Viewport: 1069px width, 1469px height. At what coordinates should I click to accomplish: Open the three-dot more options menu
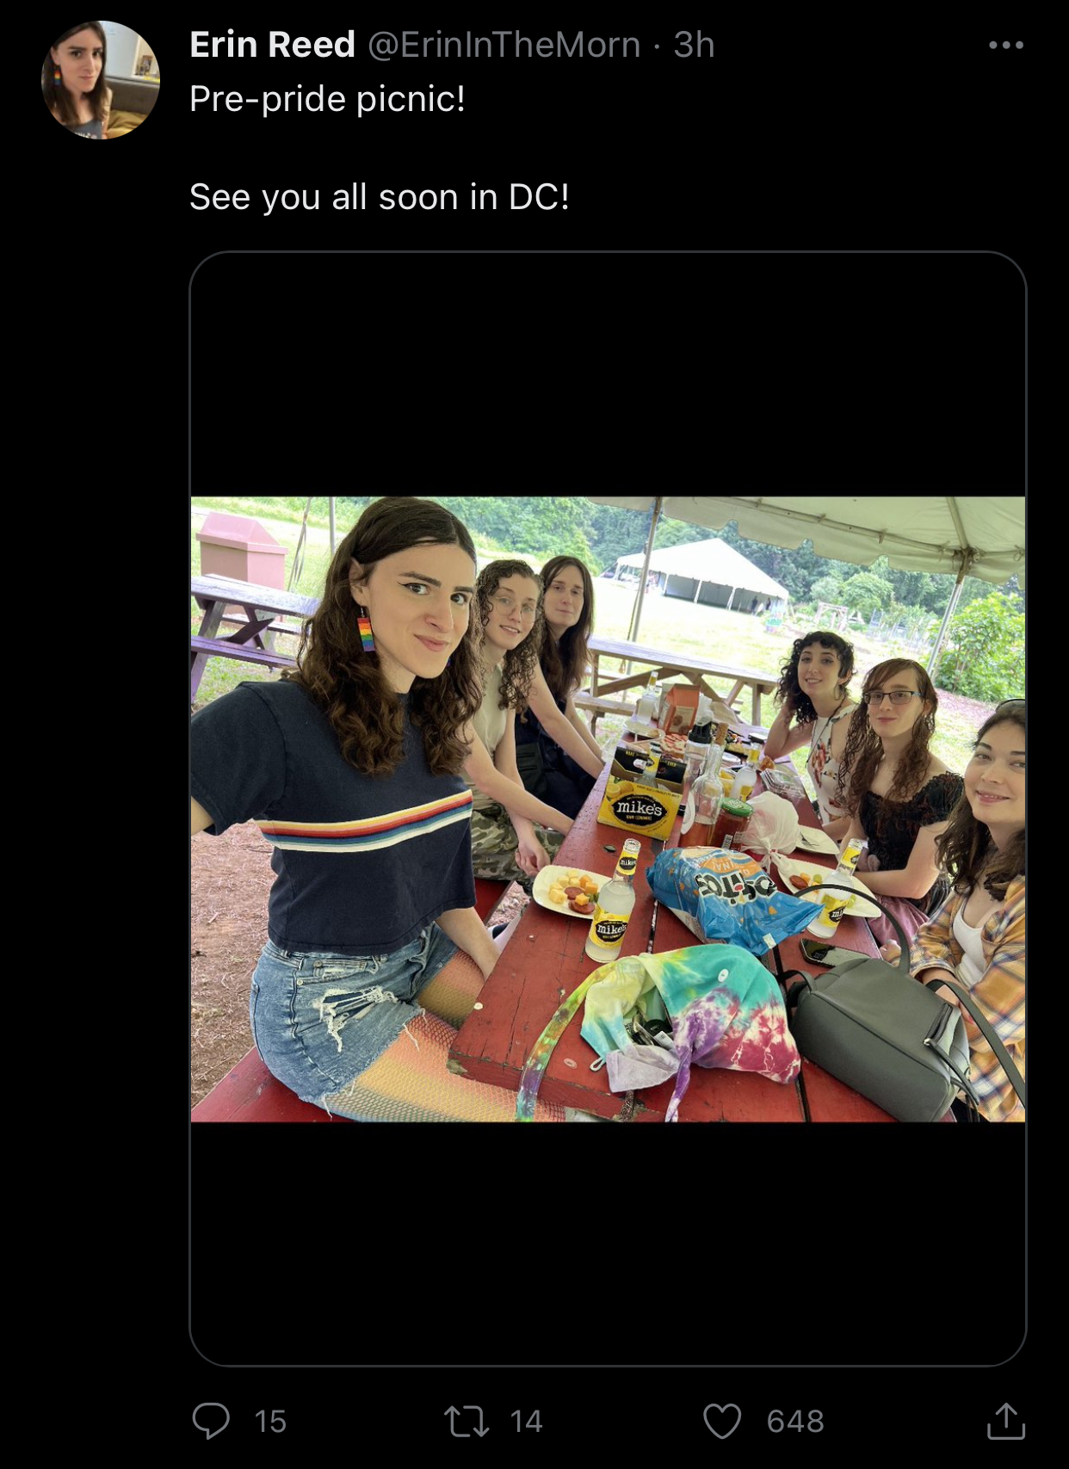(1005, 45)
